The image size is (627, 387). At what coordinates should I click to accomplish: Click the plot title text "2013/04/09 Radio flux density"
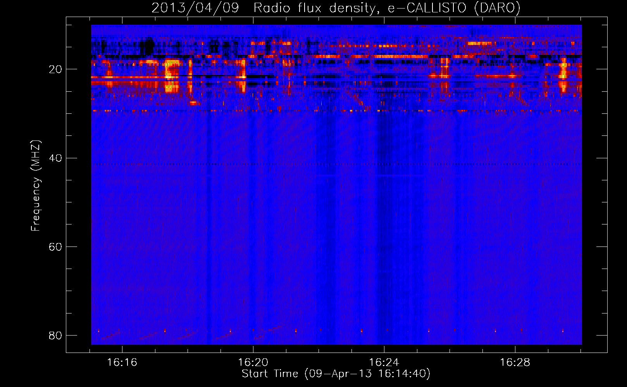[264, 8]
